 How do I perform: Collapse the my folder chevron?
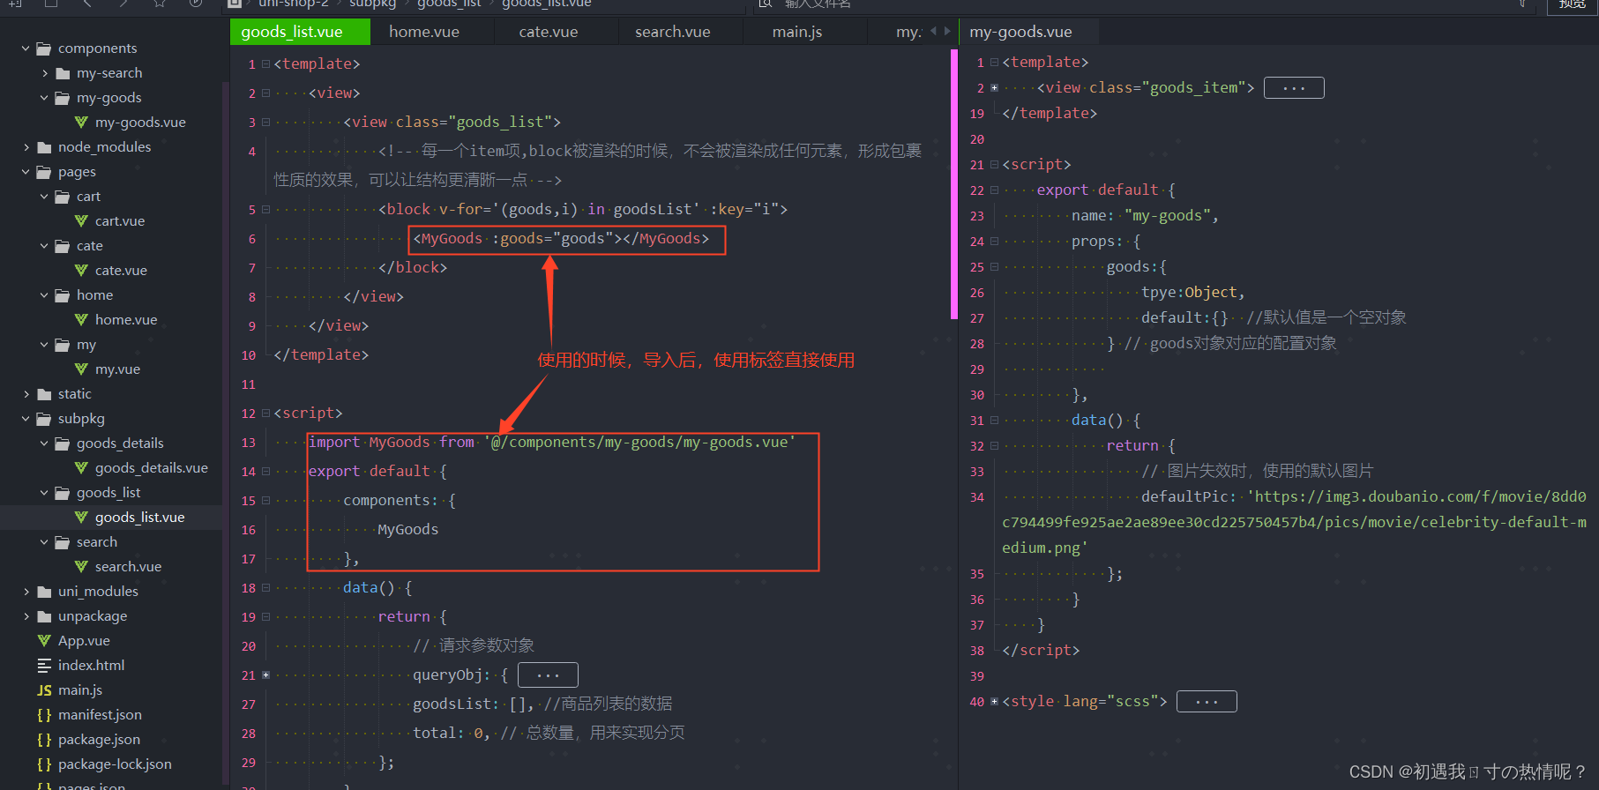[44, 345]
